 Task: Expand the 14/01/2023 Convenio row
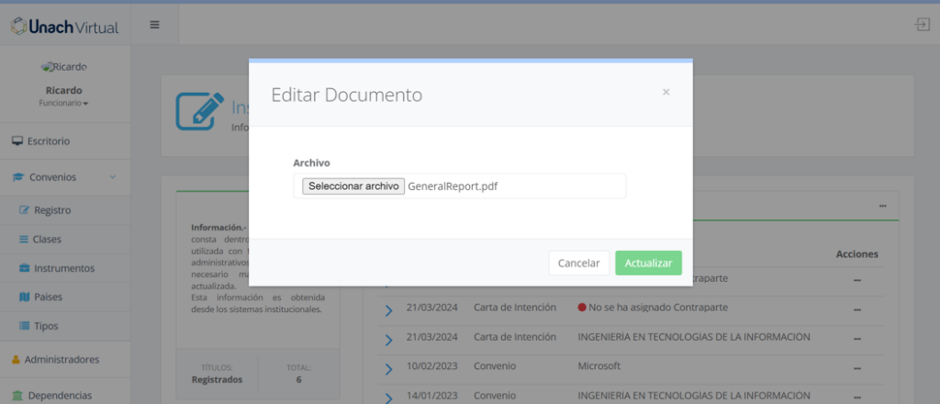tap(388, 398)
